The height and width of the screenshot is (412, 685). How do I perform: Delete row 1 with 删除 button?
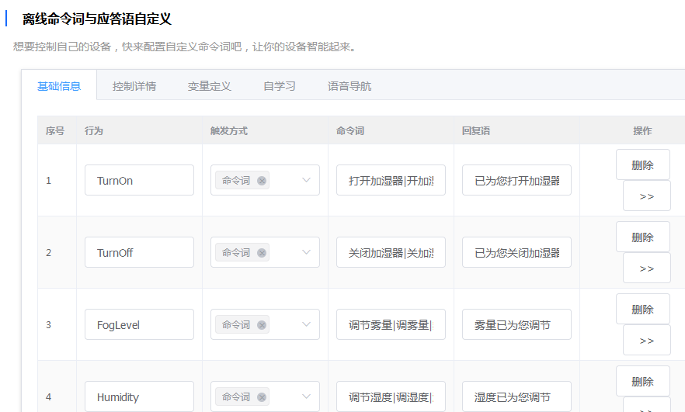642,165
